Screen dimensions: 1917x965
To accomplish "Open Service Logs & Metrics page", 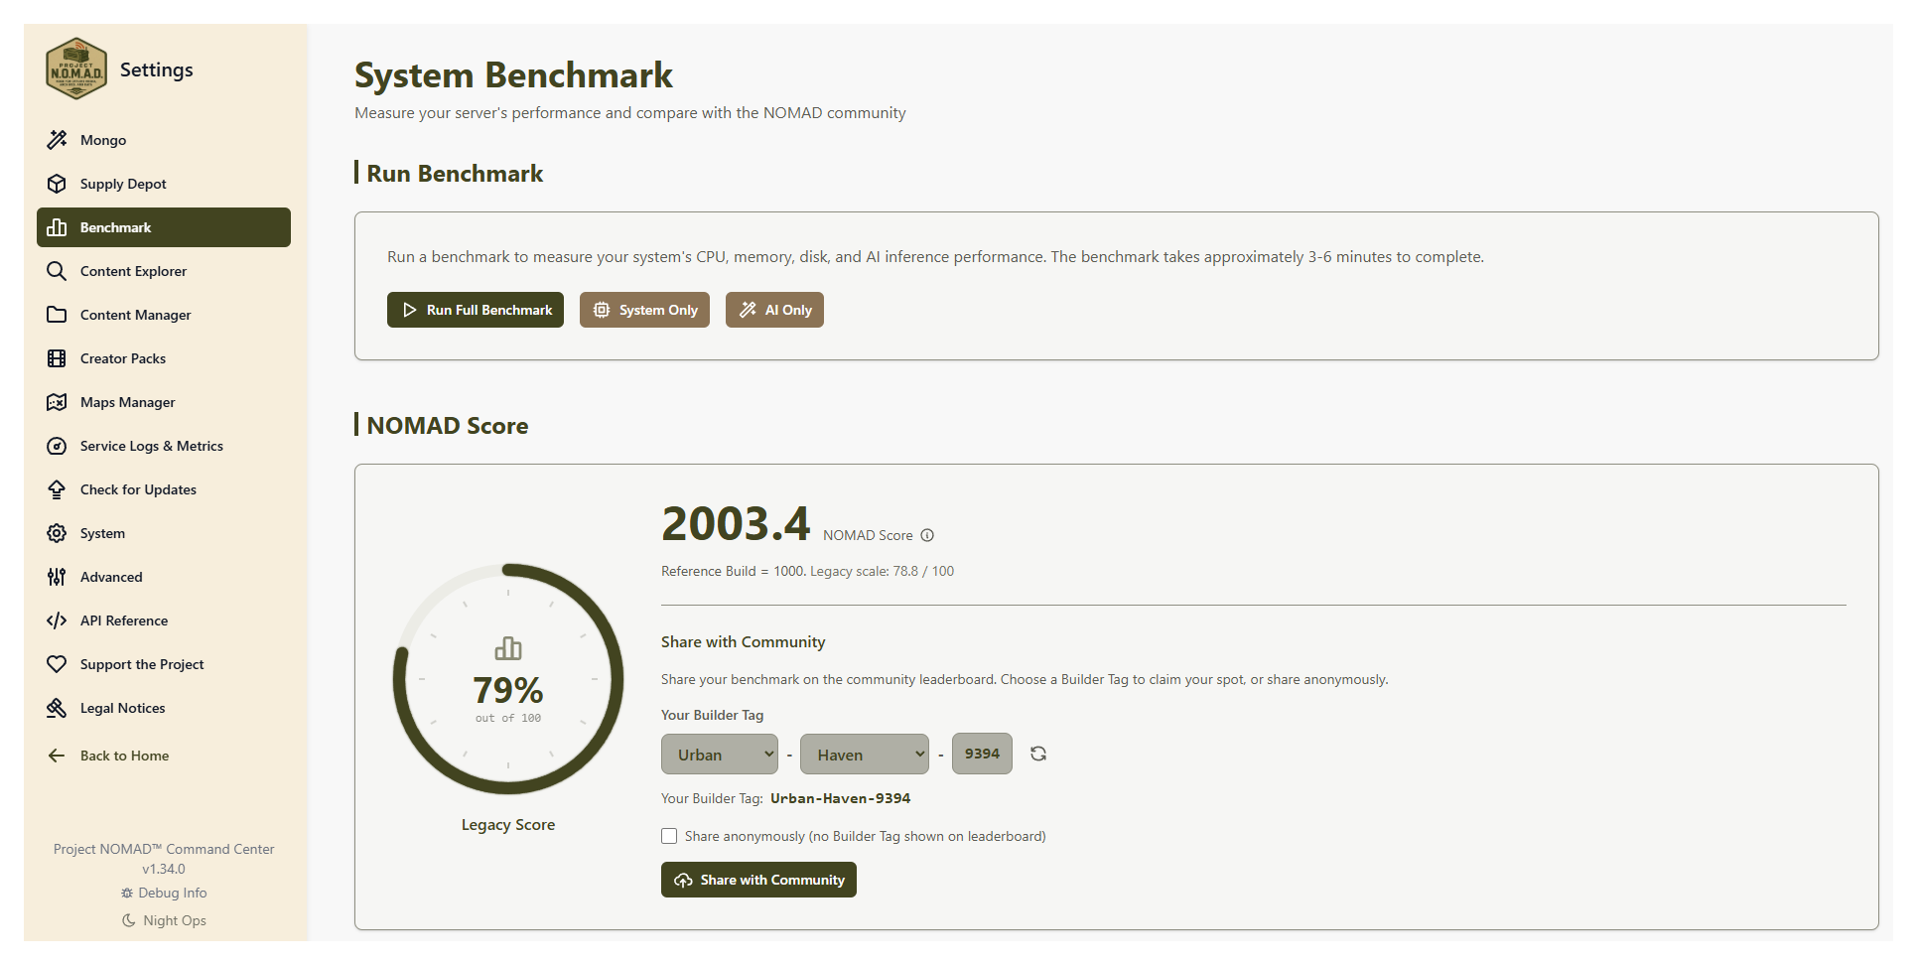I will click(164, 446).
